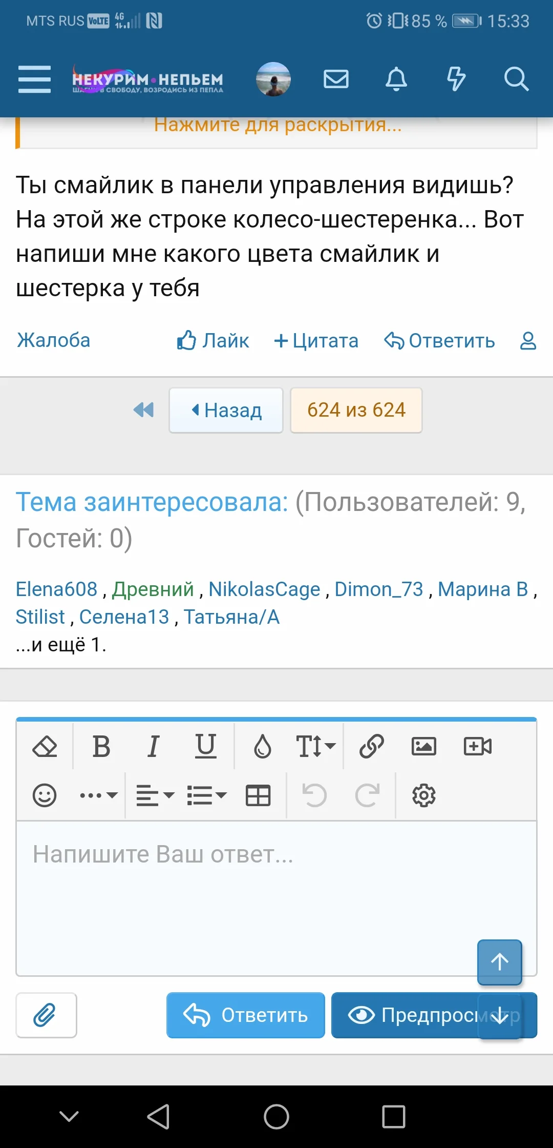Hide keyboard with Android down chevron
This screenshot has width=553, height=1148.
69,1116
